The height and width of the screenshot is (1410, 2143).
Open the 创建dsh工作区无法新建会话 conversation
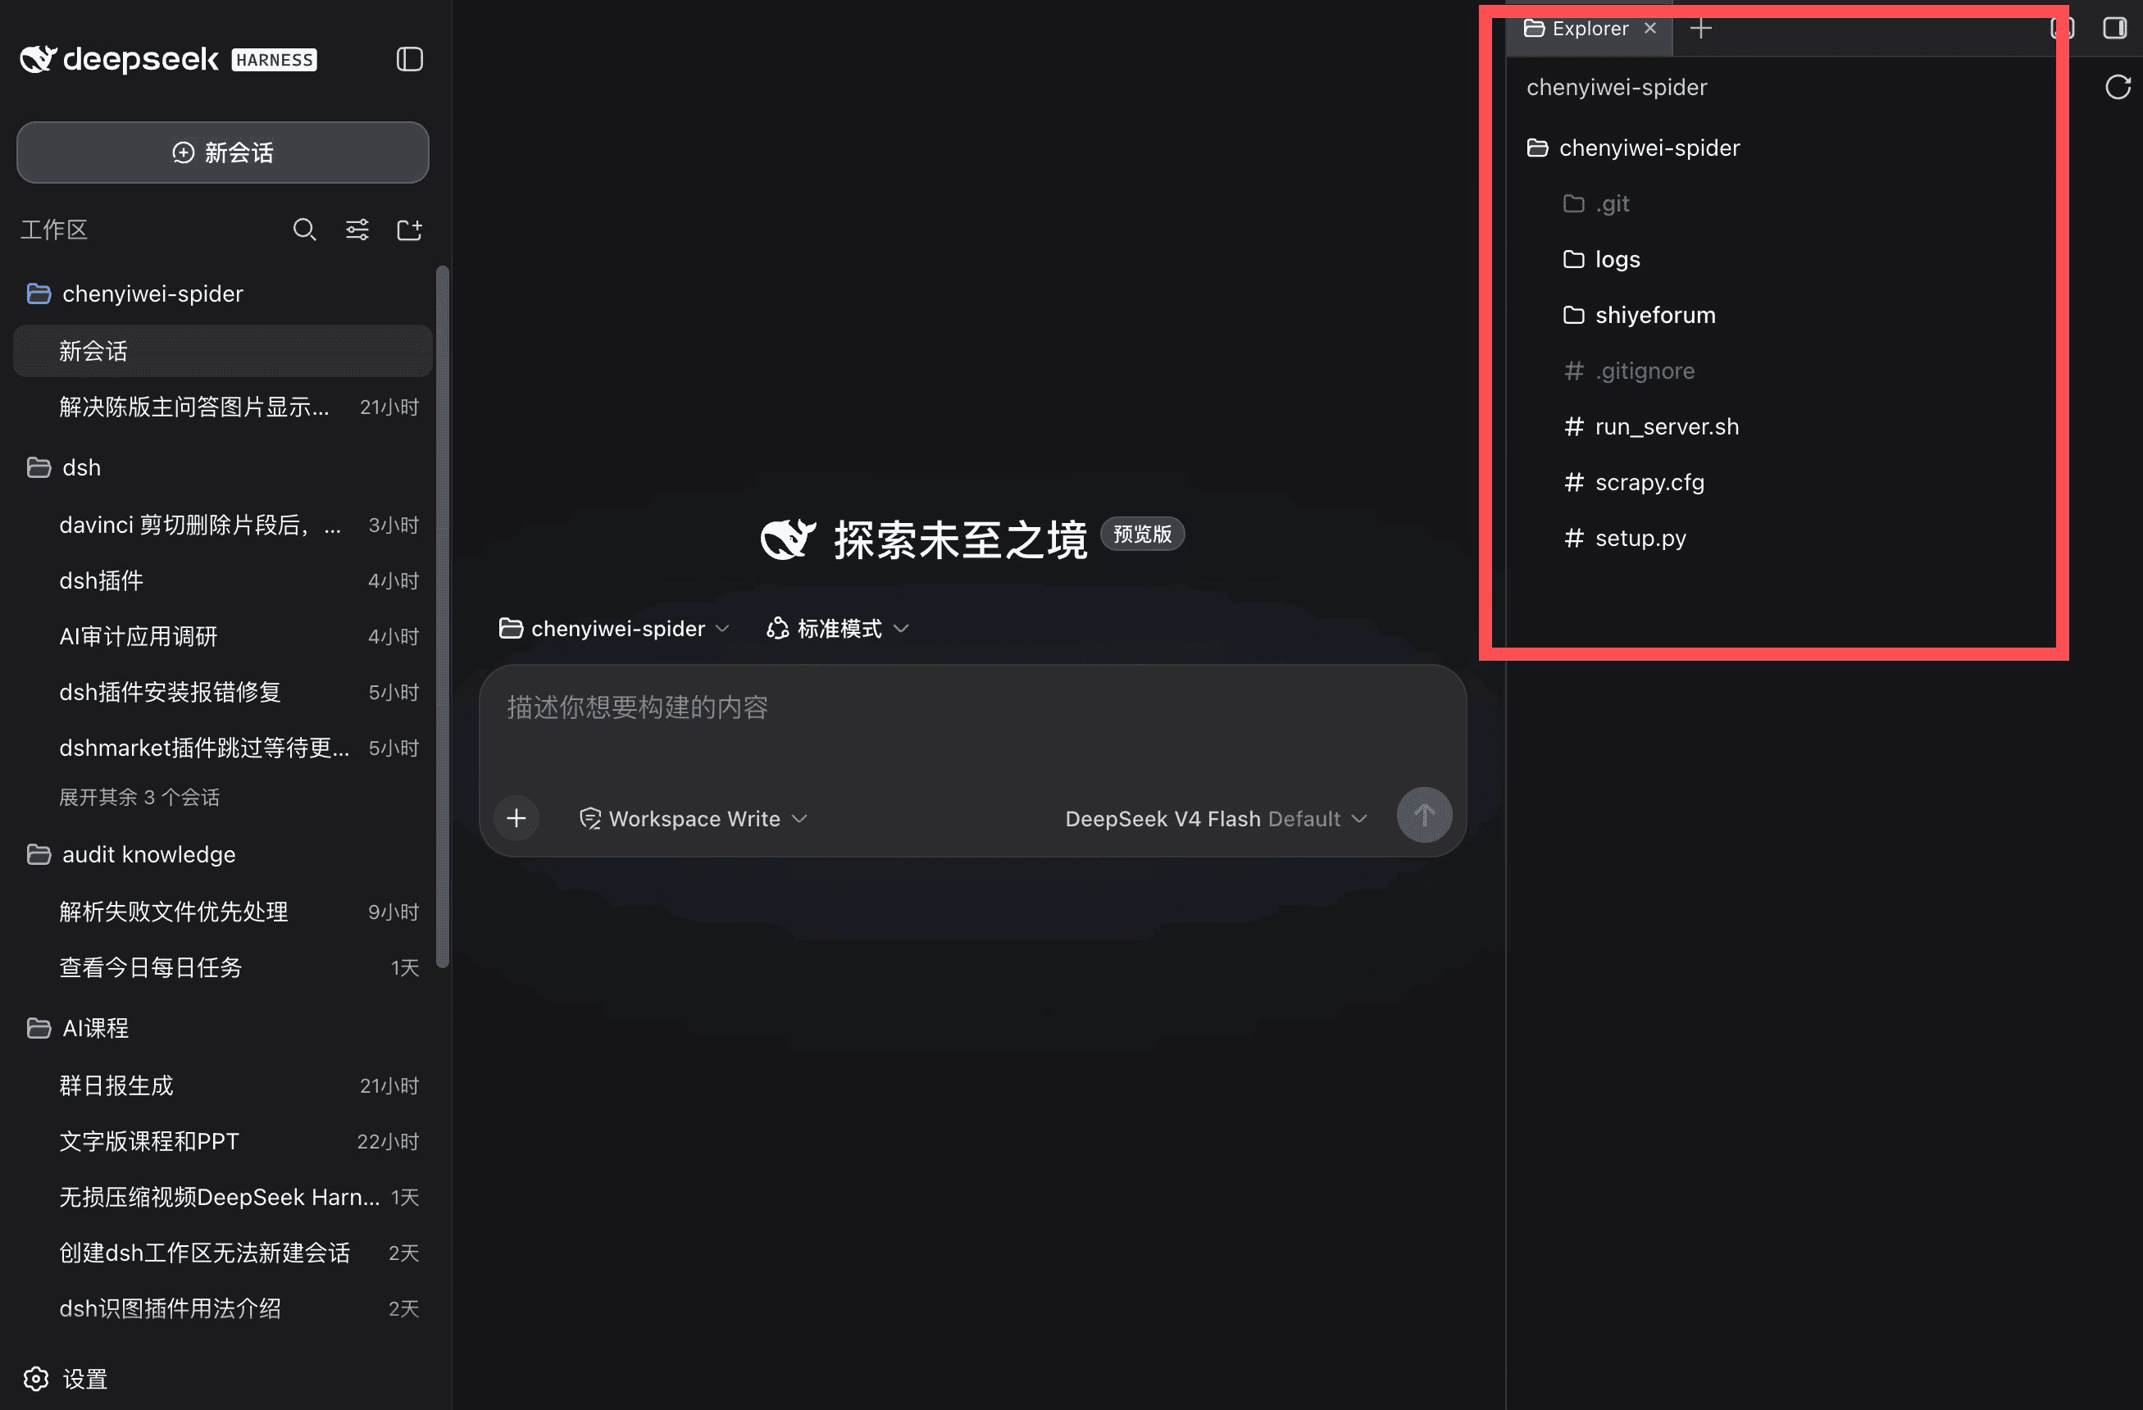pyautogui.click(x=222, y=1253)
